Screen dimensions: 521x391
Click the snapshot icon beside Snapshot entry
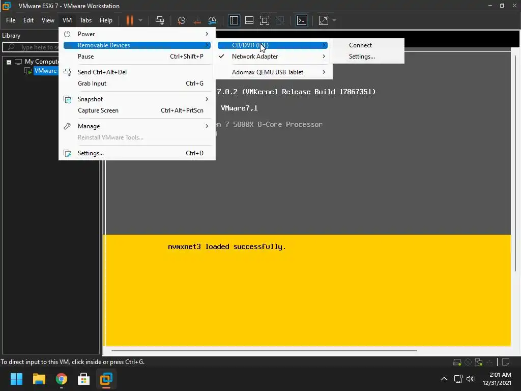pyautogui.click(x=67, y=99)
